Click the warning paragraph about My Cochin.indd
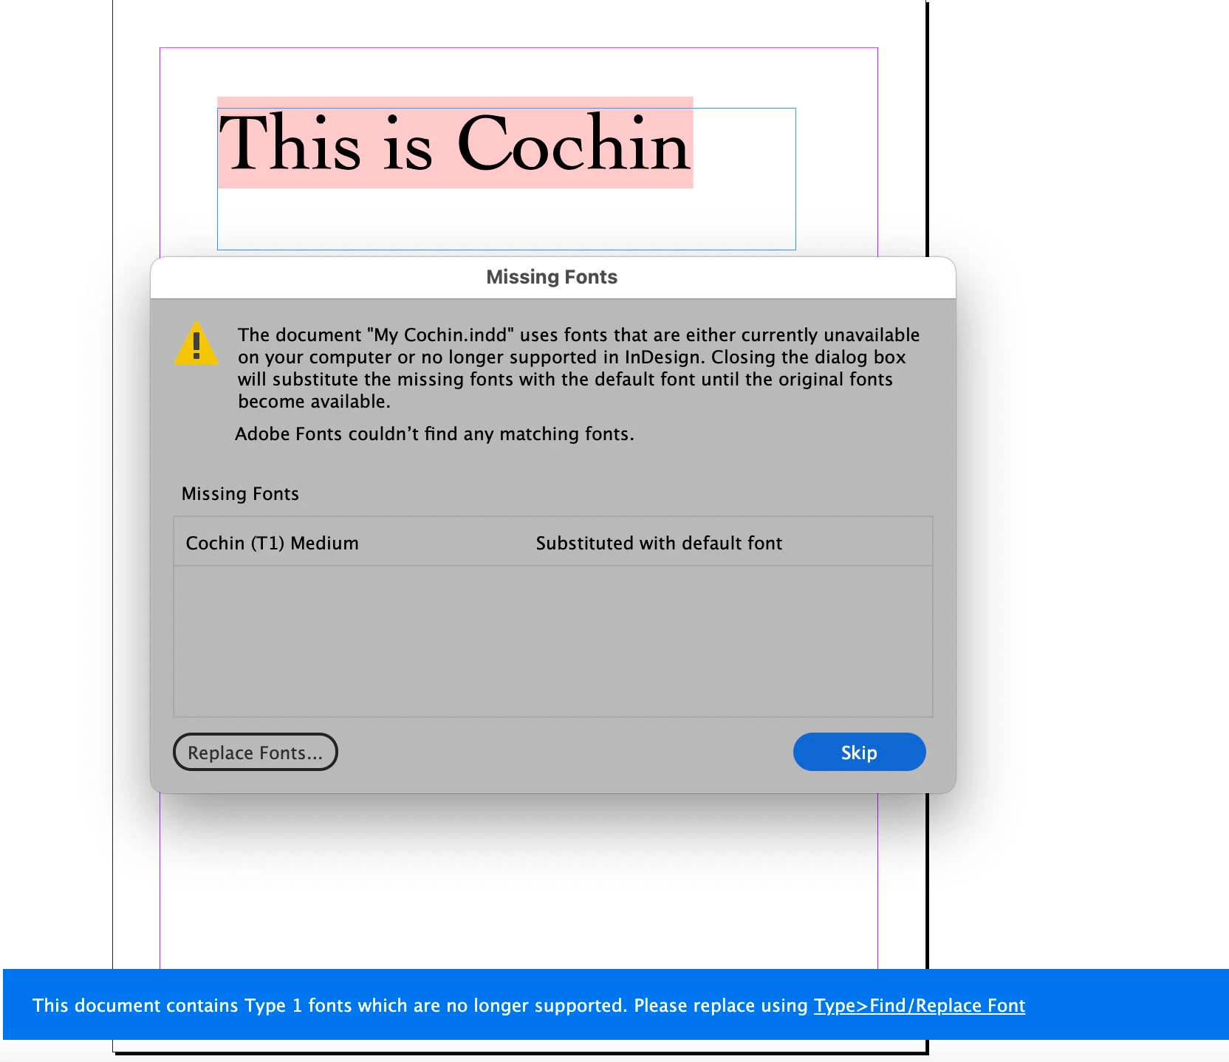The height and width of the screenshot is (1062, 1229). click(579, 368)
